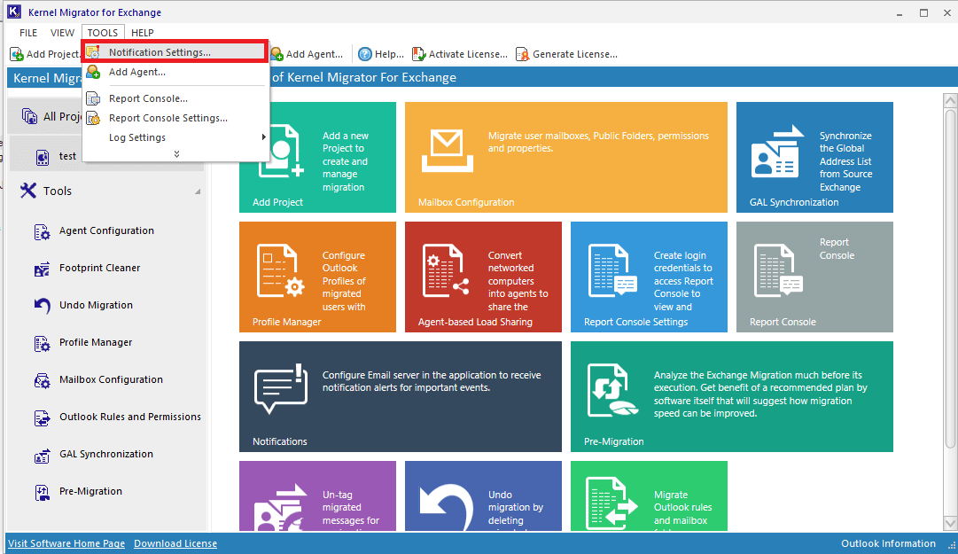
Task: Open the FILE menu
Action: pyautogui.click(x=28, y=33)
